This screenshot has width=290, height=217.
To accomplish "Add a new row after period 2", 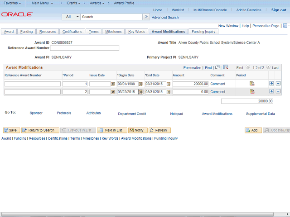I will (271, 92).
